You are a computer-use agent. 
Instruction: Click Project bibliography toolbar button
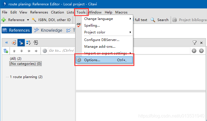tap(190, 20)
